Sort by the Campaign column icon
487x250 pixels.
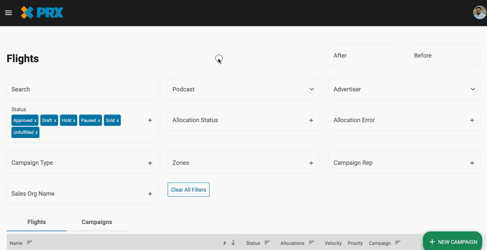click(x=397, y=242)
